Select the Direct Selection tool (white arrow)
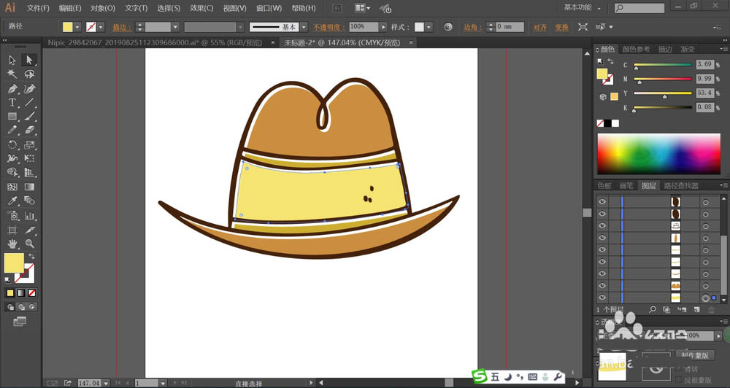This screenshot has height=388, width=730. click(x=29, y=60)
